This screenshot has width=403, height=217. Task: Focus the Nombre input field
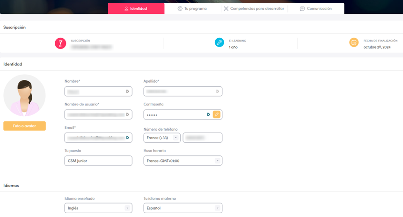(98, 91)
